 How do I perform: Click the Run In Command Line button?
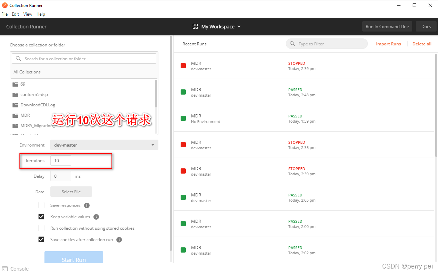[x=387, y=26]
